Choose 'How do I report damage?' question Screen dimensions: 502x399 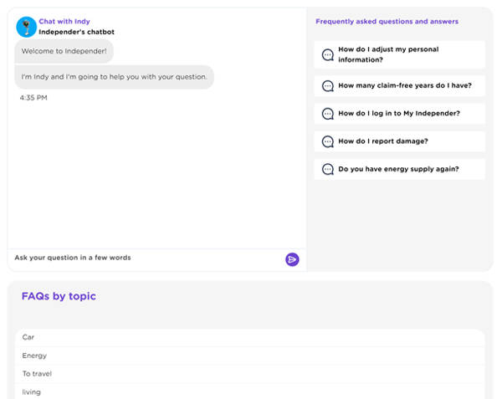tap(382, 141)
